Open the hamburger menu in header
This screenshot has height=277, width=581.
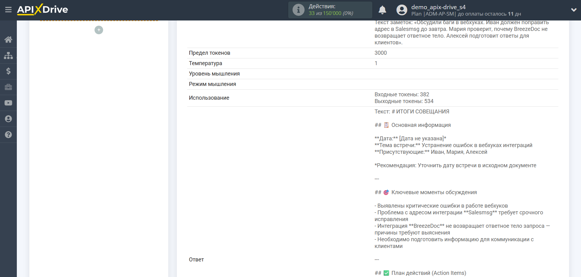[8, 10]
